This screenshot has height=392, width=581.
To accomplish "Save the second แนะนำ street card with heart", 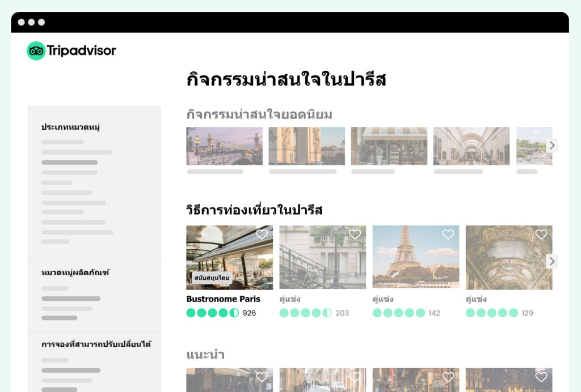I will [355, 377].
